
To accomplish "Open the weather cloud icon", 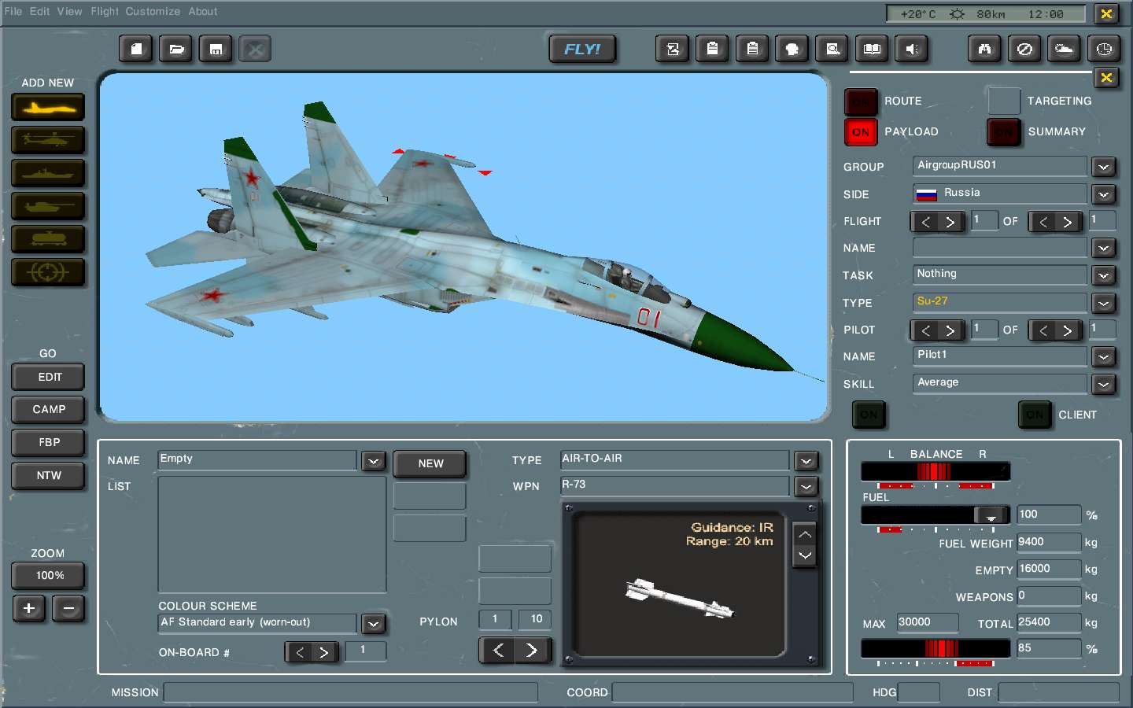I will point(1064,49).
